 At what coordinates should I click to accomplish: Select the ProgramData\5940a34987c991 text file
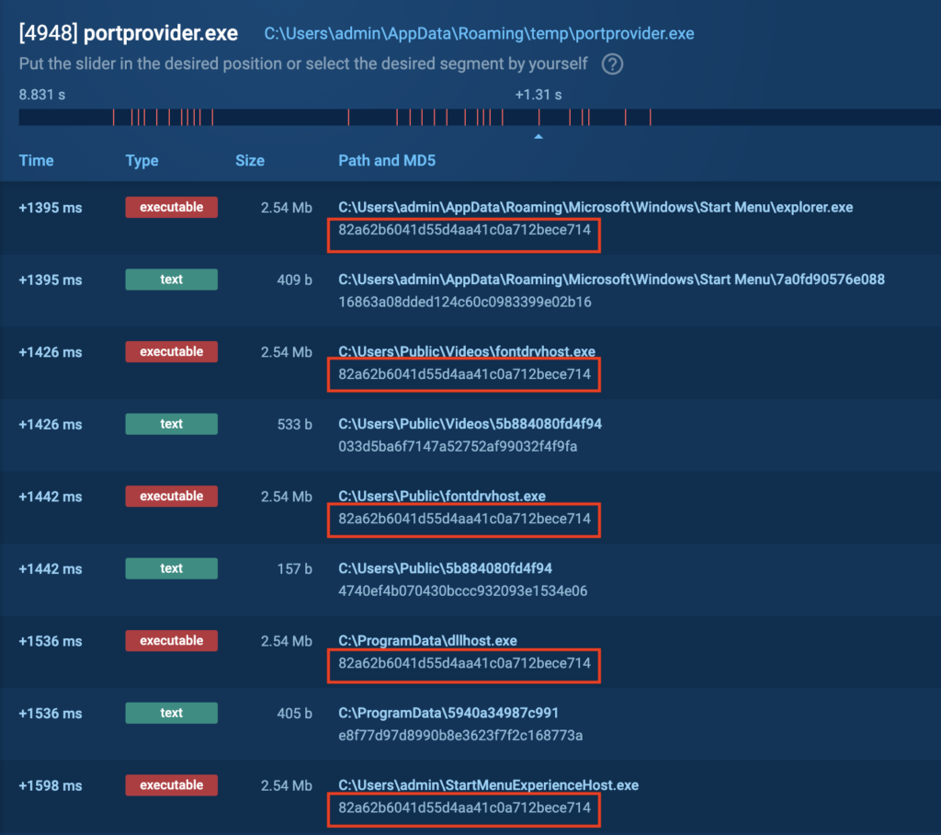coord(448,713)
